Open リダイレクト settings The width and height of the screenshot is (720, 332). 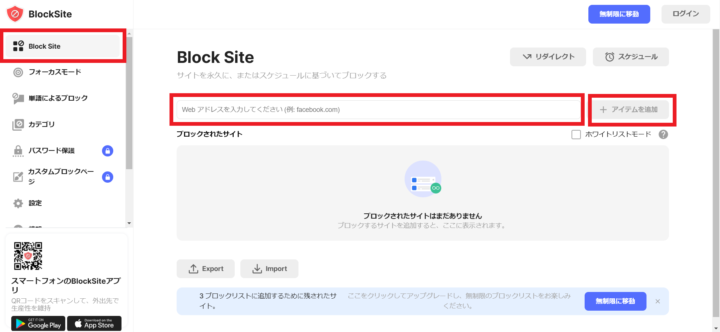[x=548, y=57]
